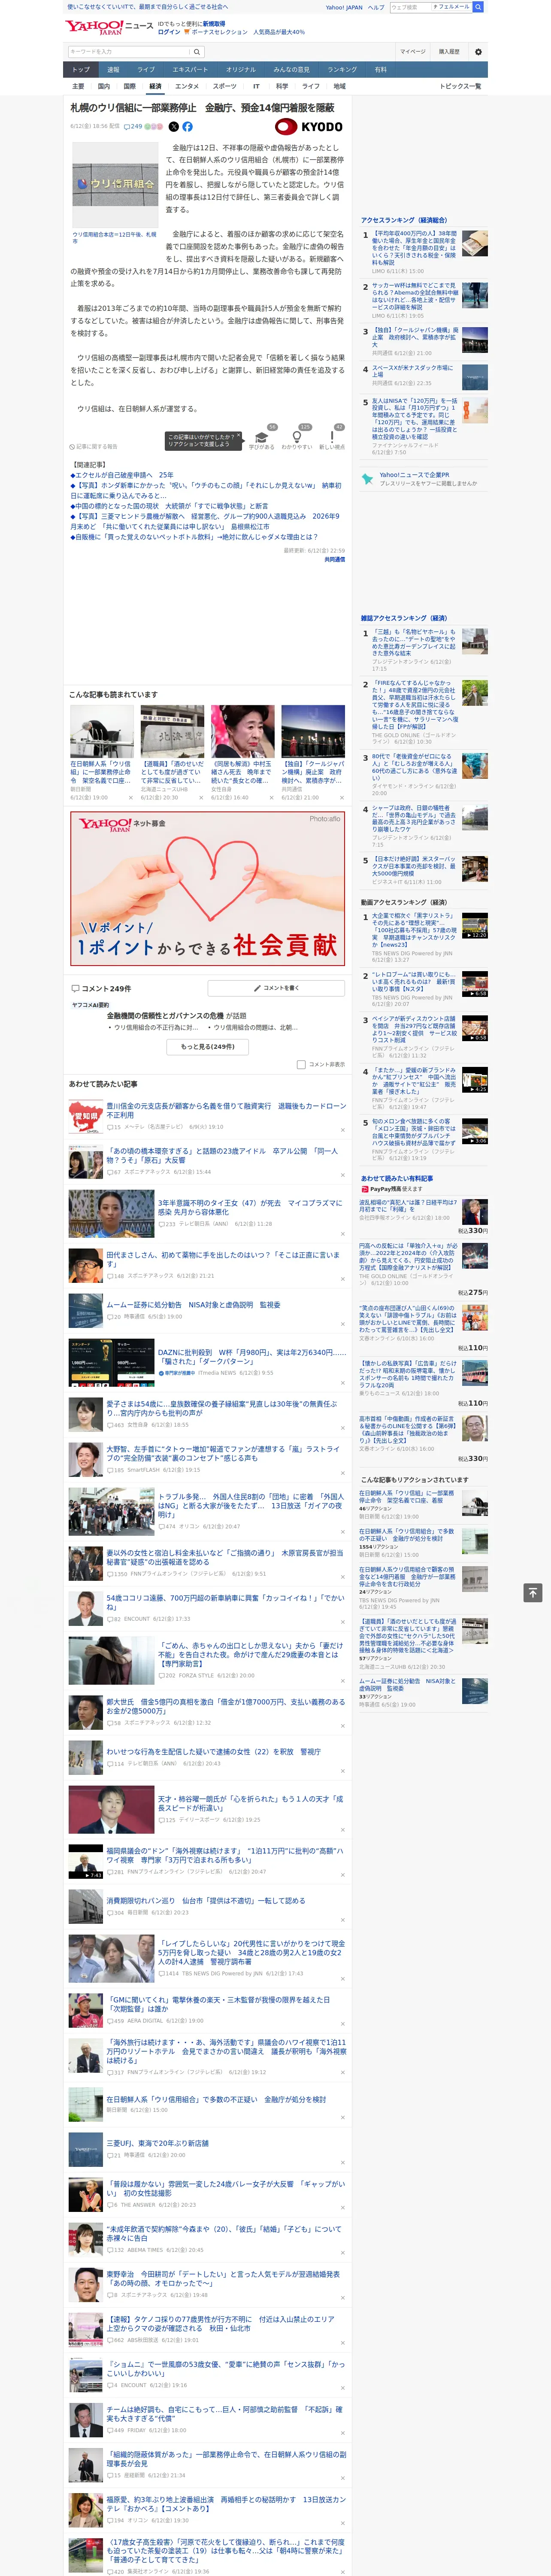551x2576 pixels.
Task: Open the video thumbnail for 大企業で相次ぐ「黒字リストラ」
Action: coord(475,926)
